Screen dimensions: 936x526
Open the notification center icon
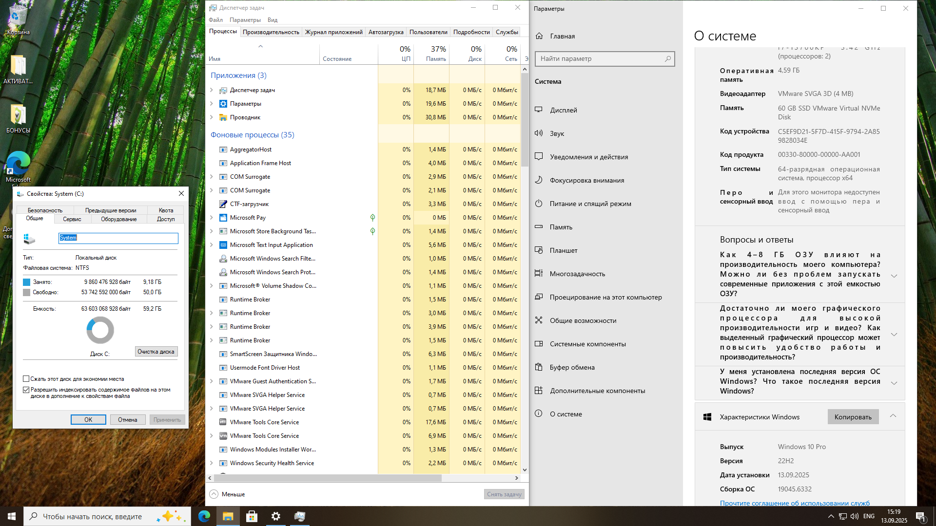click(x=921, y=516)
